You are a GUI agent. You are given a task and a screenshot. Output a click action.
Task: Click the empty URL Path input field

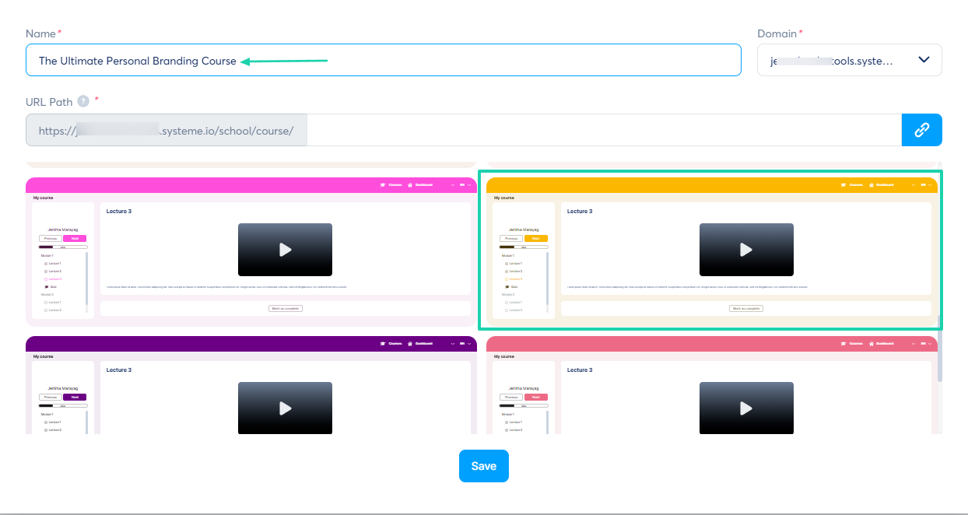click(x=604, y=130)
